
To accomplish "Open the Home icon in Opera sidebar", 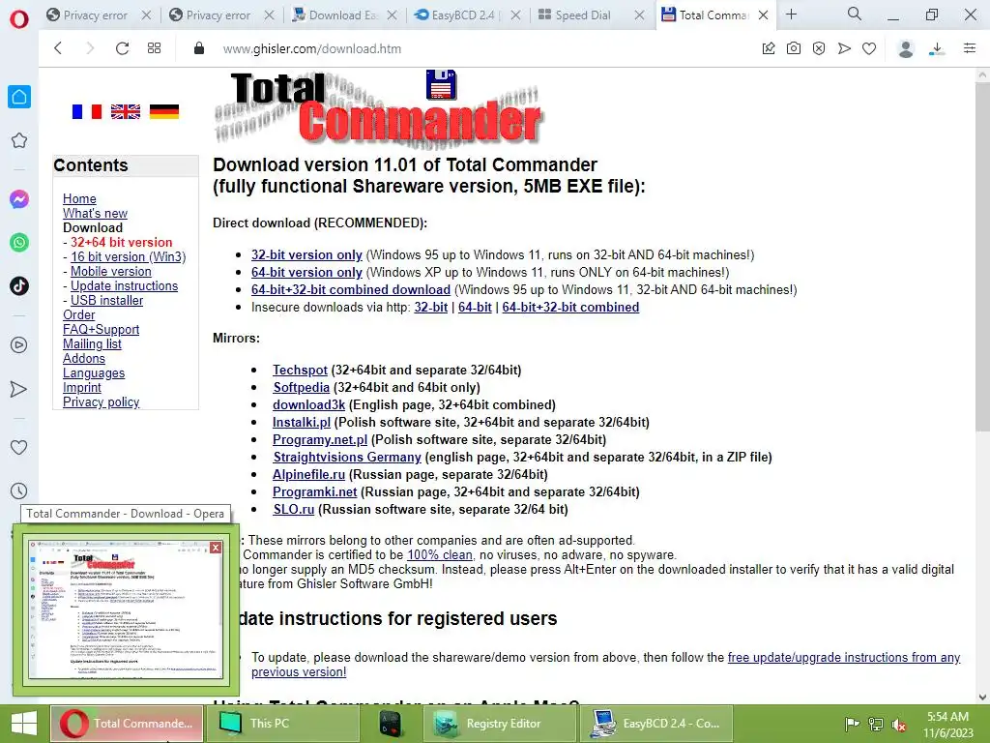I will [x=19, y=97].
